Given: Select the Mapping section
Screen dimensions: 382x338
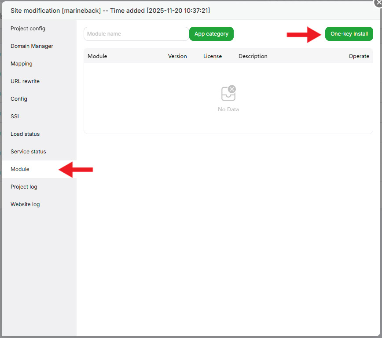Looking at the screenshot, I should coord(21,63).
